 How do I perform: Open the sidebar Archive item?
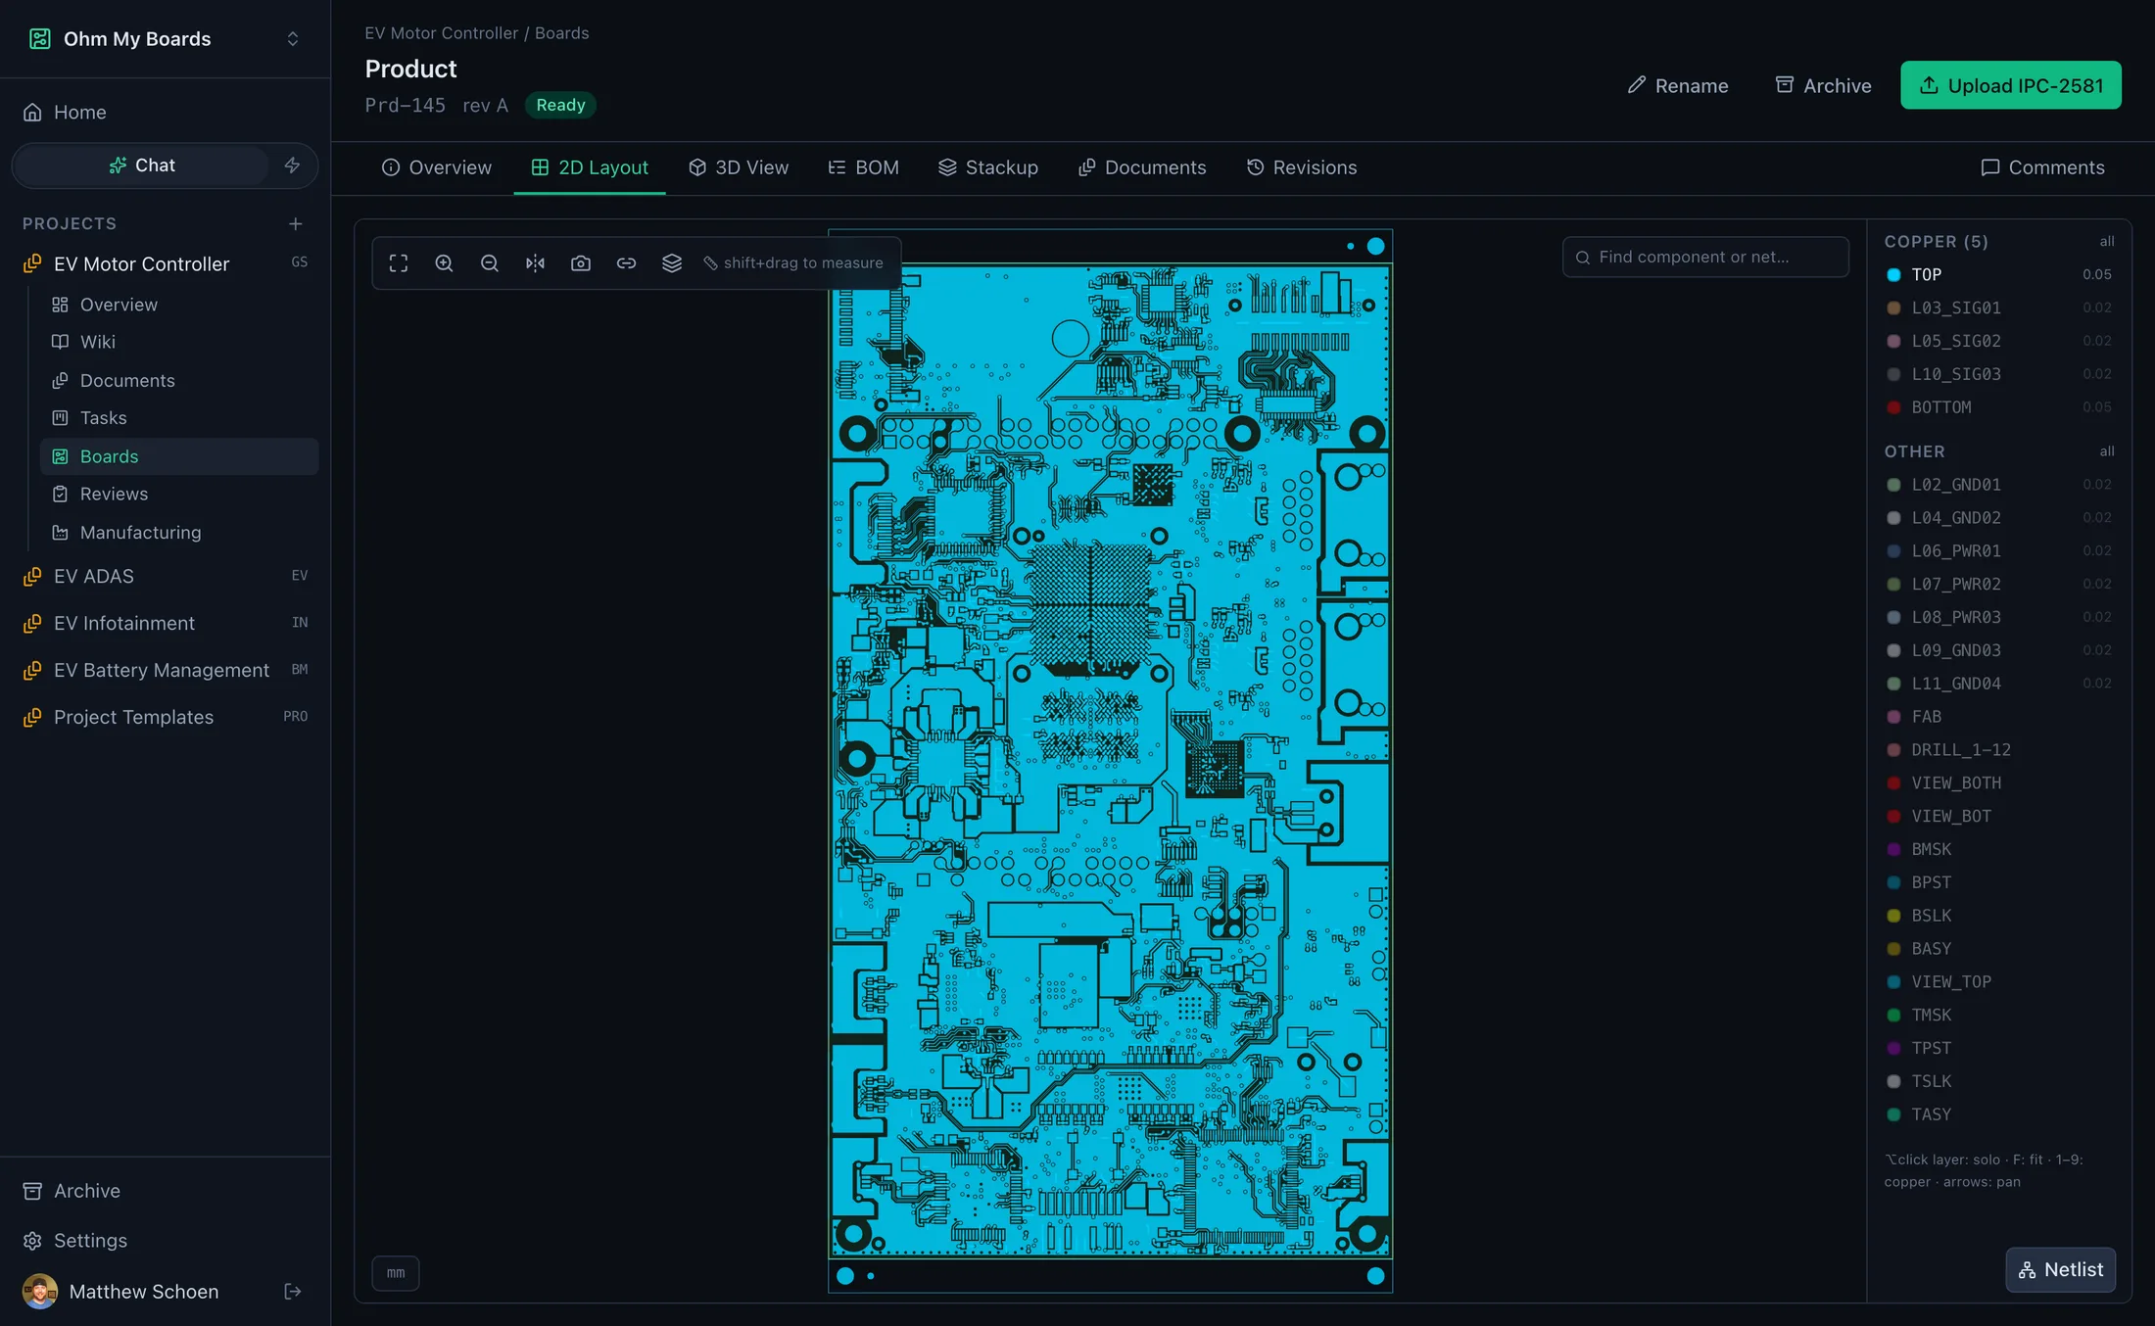165,1191
